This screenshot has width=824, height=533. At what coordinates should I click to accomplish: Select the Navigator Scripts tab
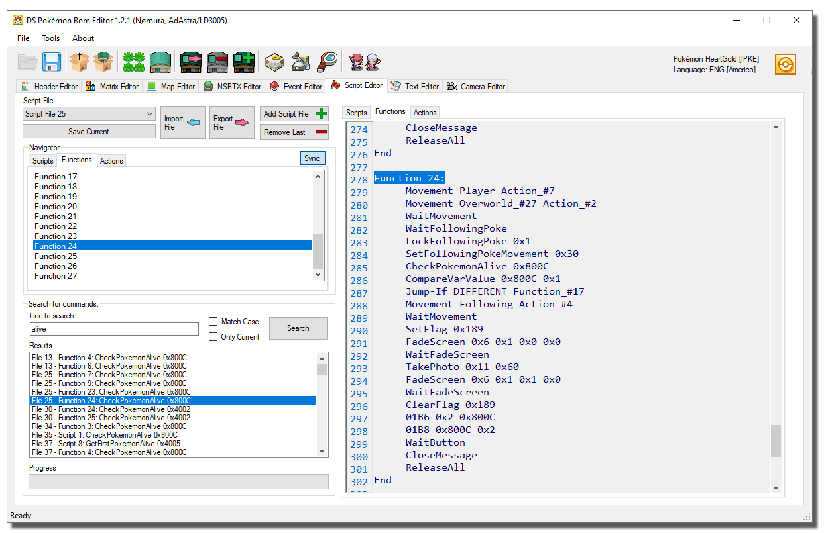(x=43, y=161)
